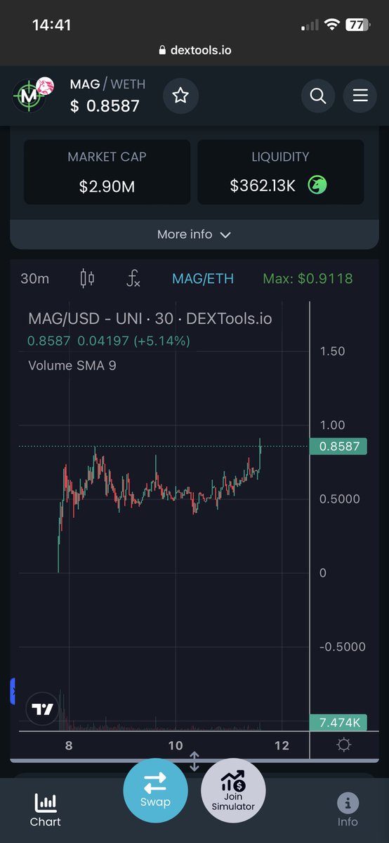Open the hamburger menu
The height and width of the screenshot is (843, 389).
click(360, 96)
